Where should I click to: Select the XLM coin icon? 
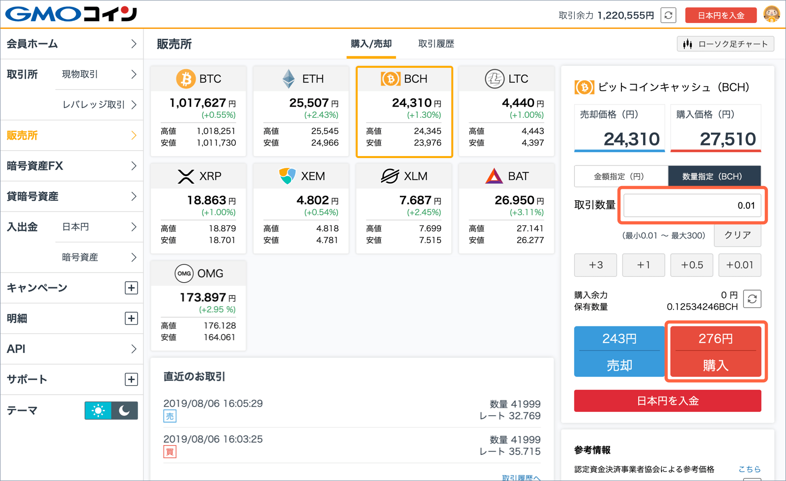pyautogui.click(x=390, y=176)
